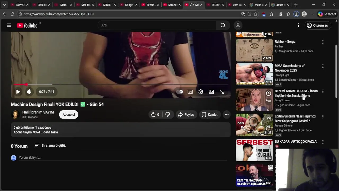Viewport: 339px width, 191px height.
Task: Open BU KADARI ARTIK ÇOK FAZLA title
Action: (x=296, y=142)
